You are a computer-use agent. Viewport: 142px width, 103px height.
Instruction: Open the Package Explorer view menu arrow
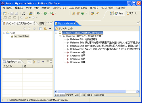50,29
